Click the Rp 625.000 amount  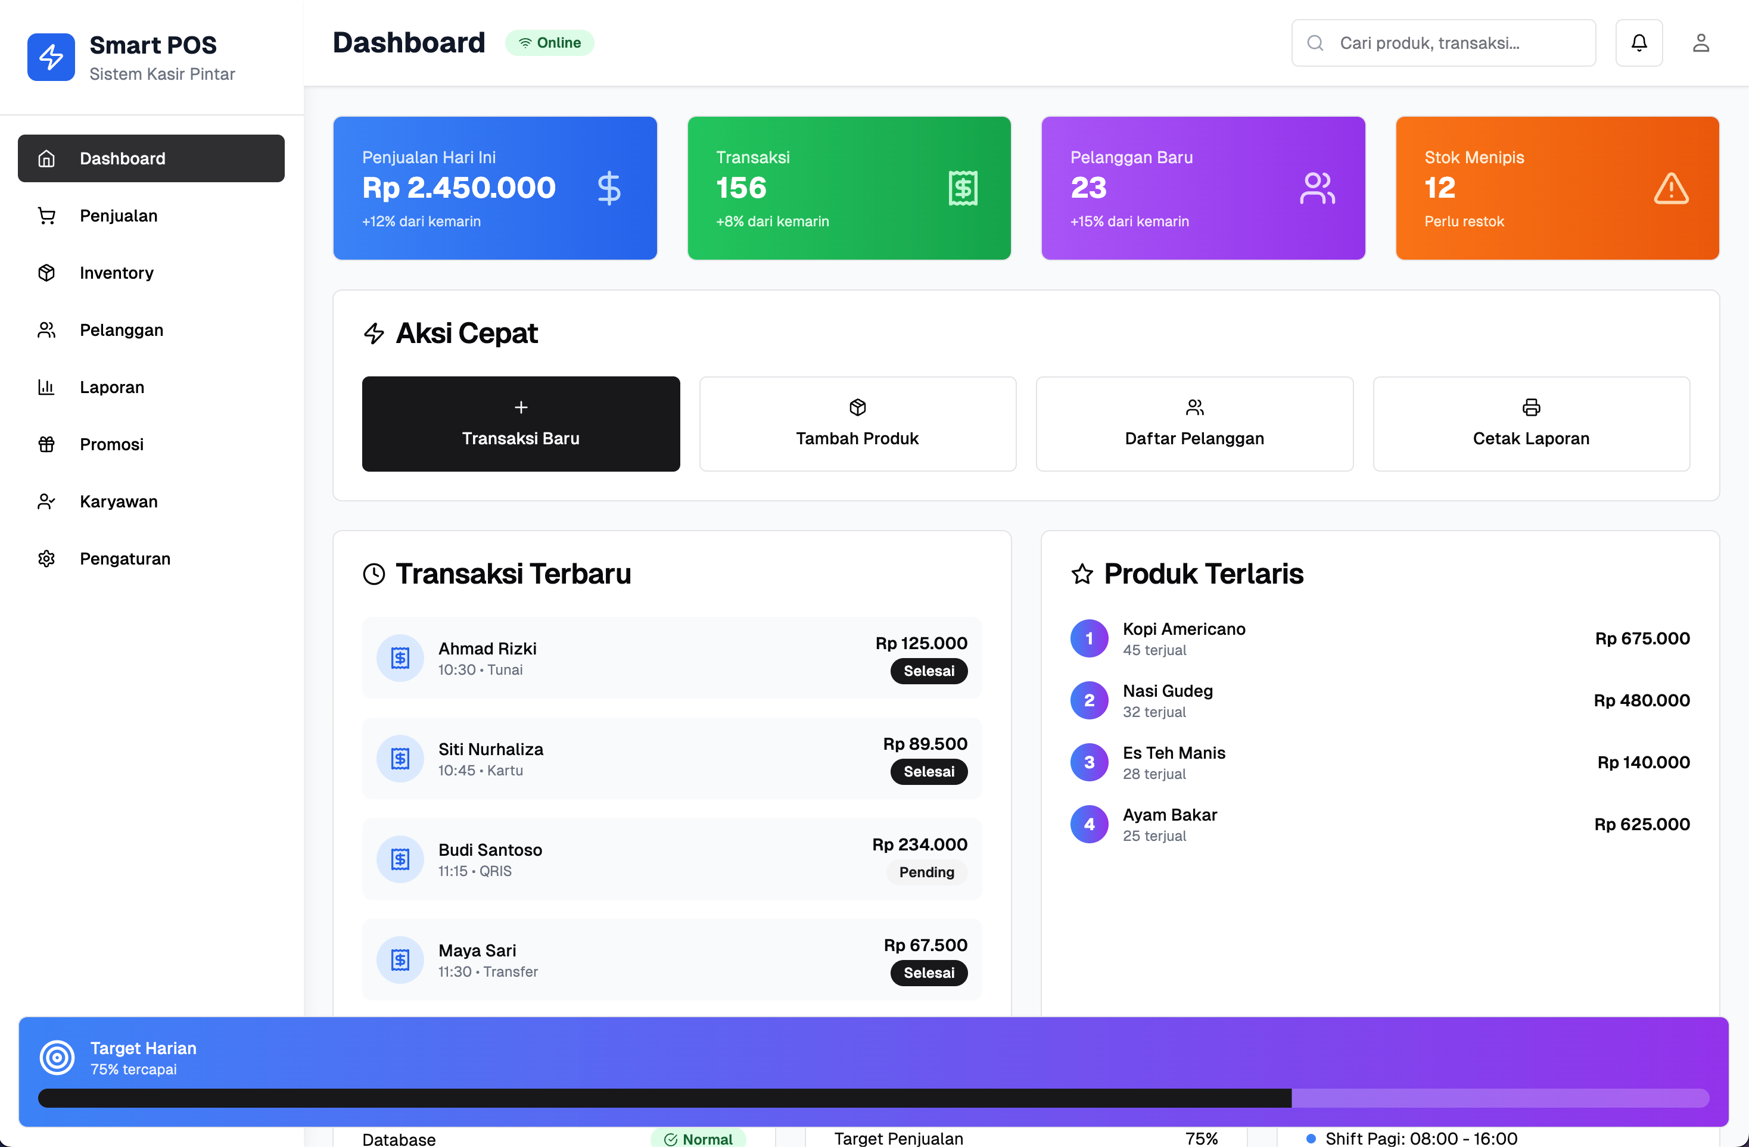click(1642, 824)
